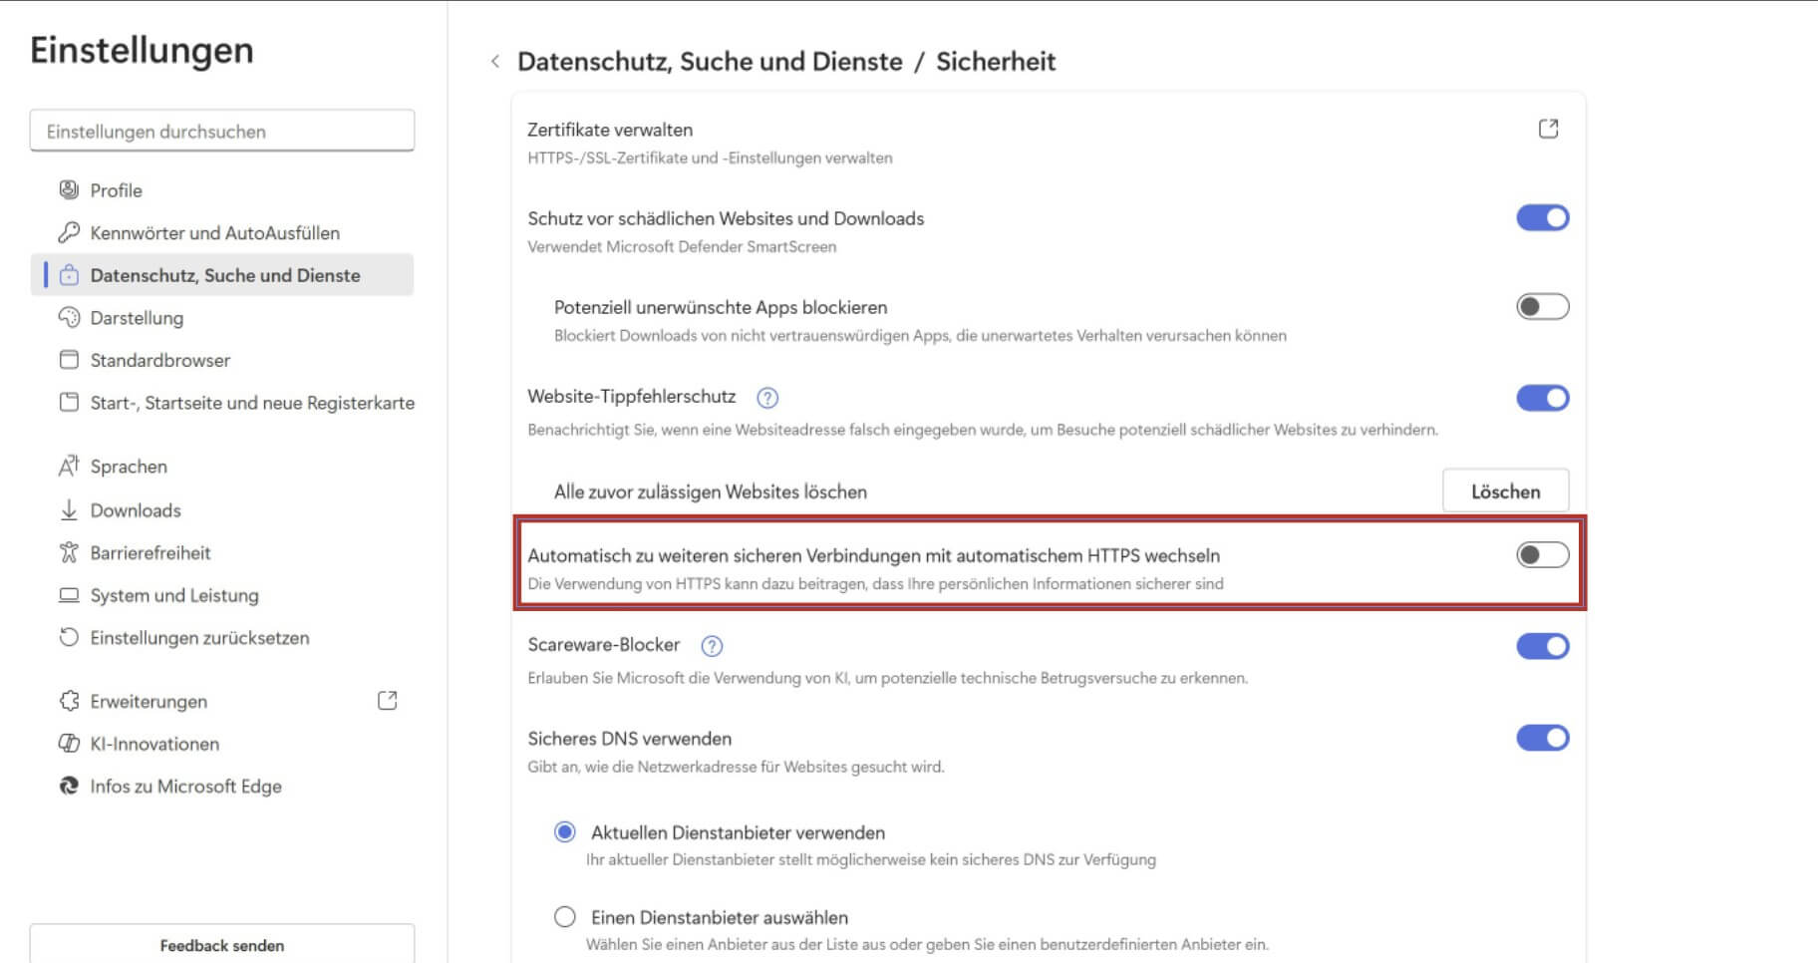Turn on automatisches HTTPS switch
This screenshot has height=963, width=1818.
tap(1542, 555)
